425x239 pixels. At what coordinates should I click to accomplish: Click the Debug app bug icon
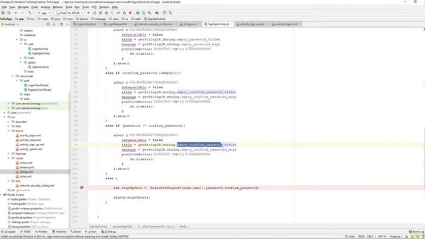(106, 13)
